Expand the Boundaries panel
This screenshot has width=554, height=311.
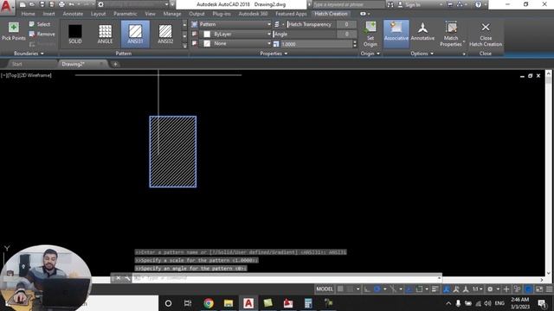(x=29, y=54)
